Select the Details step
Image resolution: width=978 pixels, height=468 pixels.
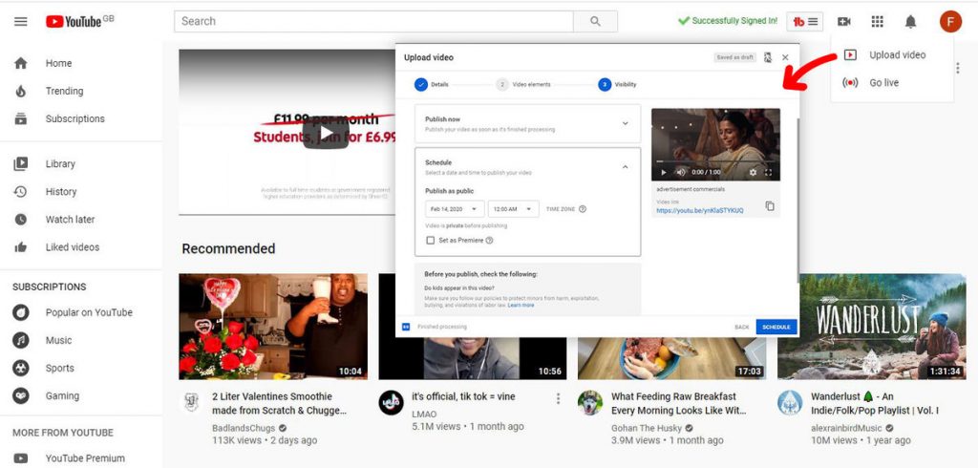point(431,85)
